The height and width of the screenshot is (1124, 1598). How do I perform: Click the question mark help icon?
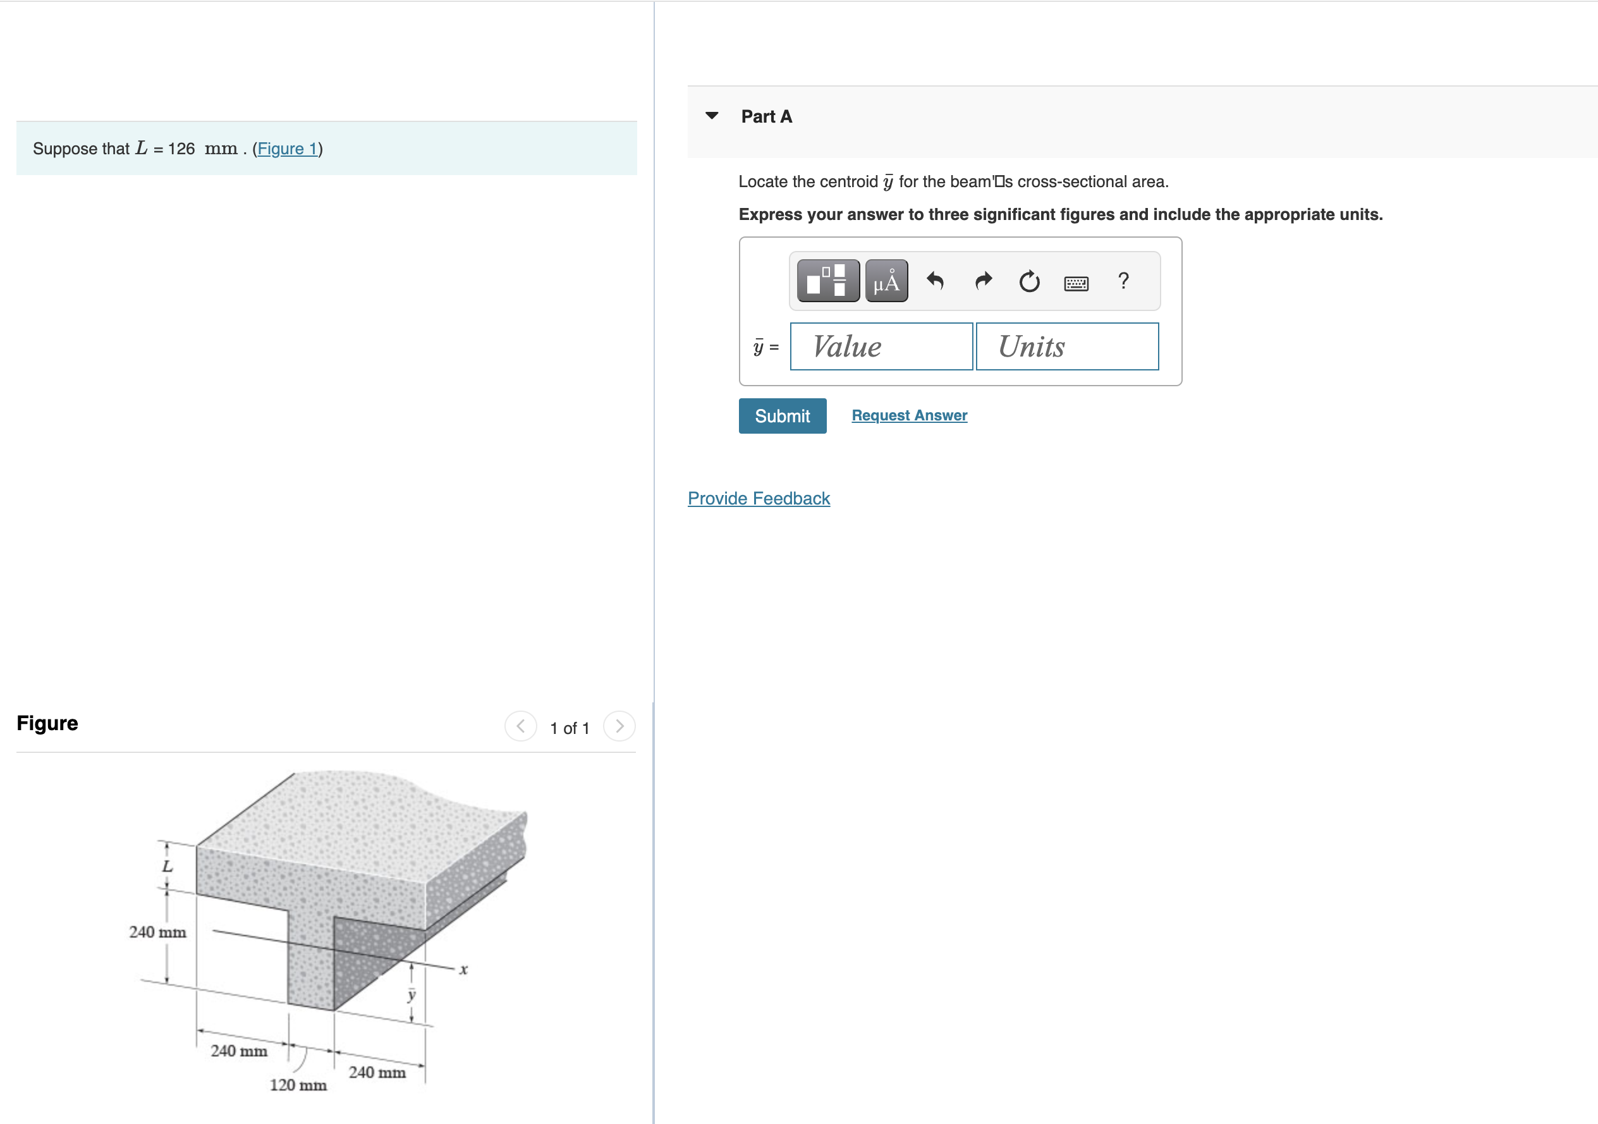pos(1123,281)
